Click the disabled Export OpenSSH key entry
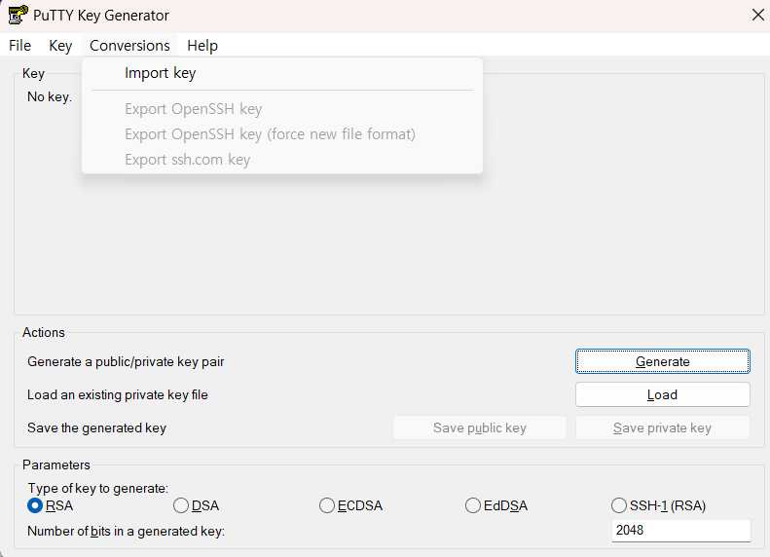Screen dimensions: 770x557 click(282, 108)
